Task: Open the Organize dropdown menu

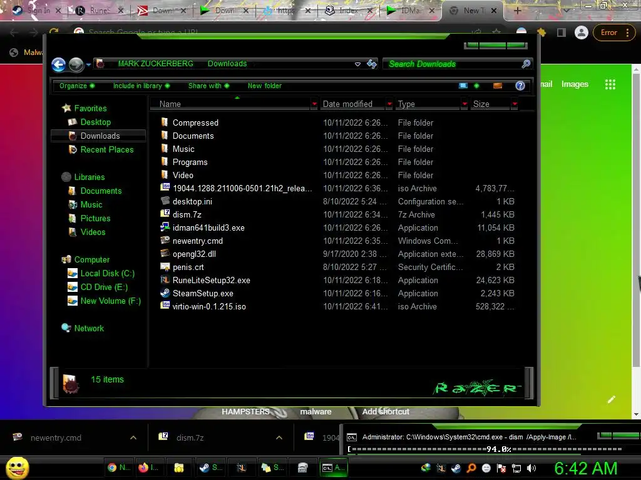Action: point(77,86)
